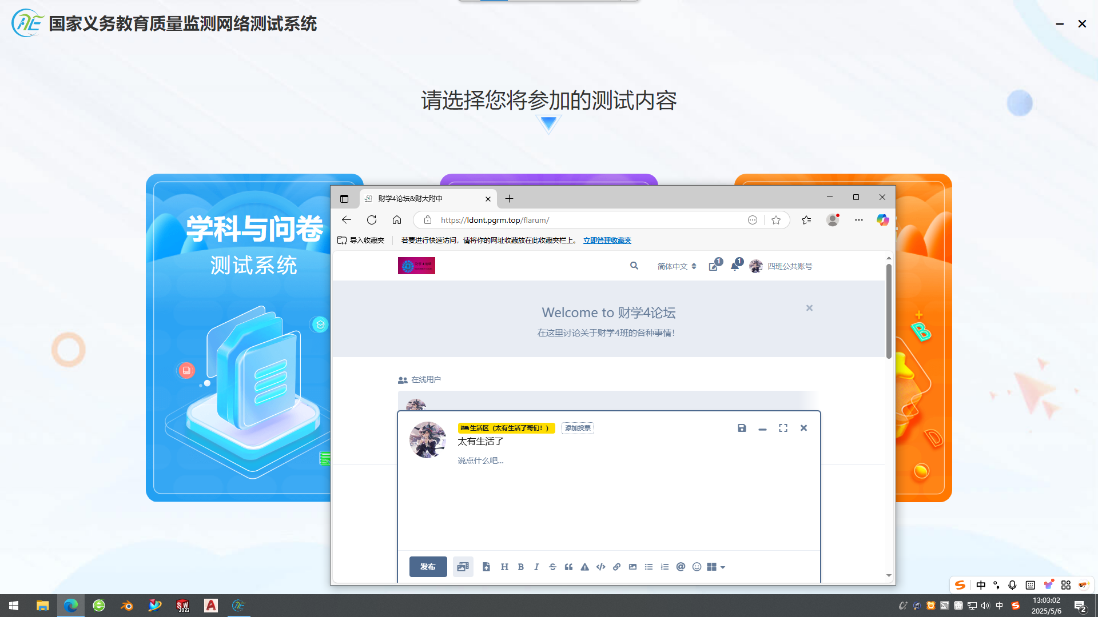Mention a user with the @ icon
This screenshot has width=1098, height=617.
tap(681, 567)
